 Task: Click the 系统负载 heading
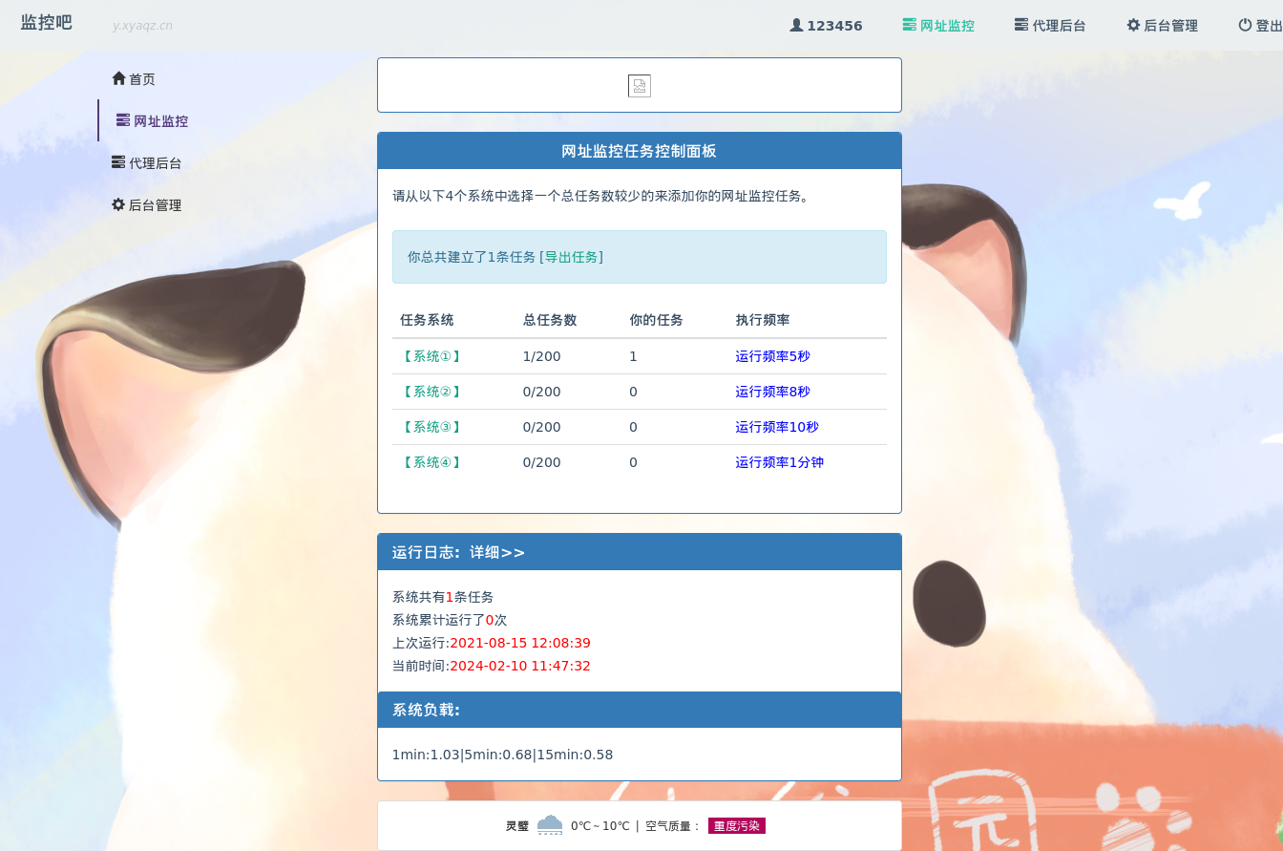coord(426,710)
